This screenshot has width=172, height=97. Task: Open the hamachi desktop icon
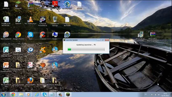coord(18,20)
